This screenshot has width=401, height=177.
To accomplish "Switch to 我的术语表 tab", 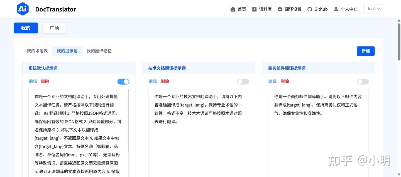I will click(x=37, y=51).
